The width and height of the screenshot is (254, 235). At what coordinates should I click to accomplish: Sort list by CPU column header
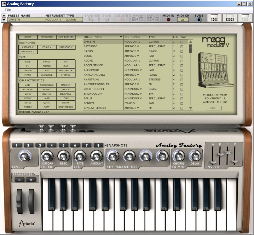coord(176,37)
